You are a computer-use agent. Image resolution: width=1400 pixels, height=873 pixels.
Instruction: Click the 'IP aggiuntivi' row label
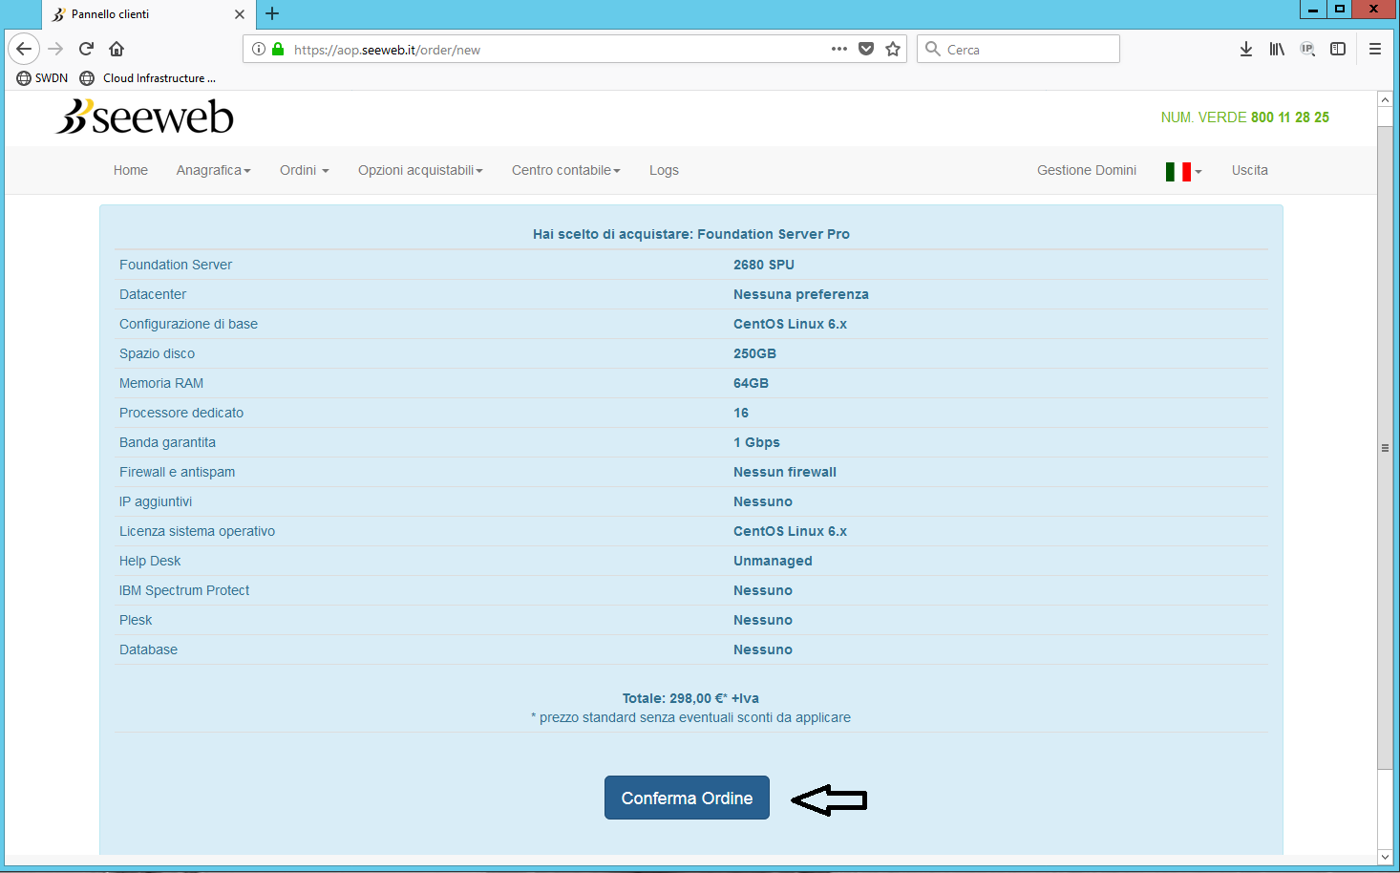[x=156, y=501]
